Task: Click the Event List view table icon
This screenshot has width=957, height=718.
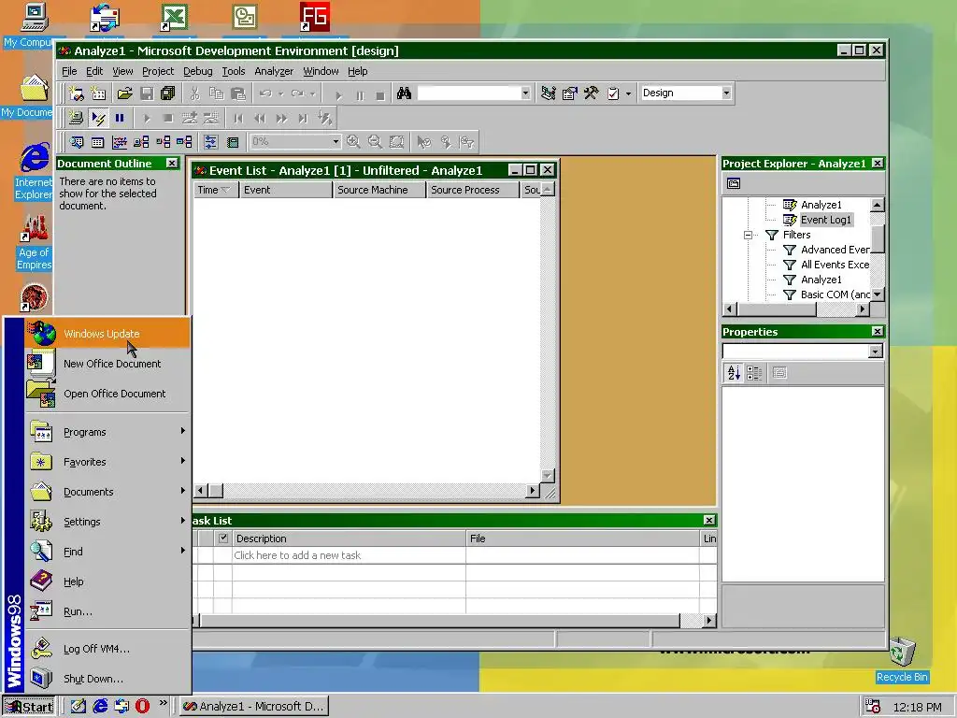Action: pyautogui.click(x=97, y=142)
